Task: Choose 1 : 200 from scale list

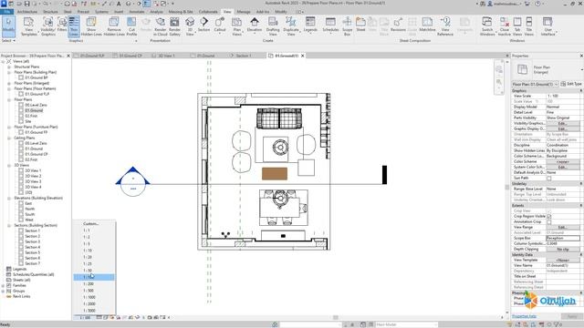Action: [x=89, y=283]
